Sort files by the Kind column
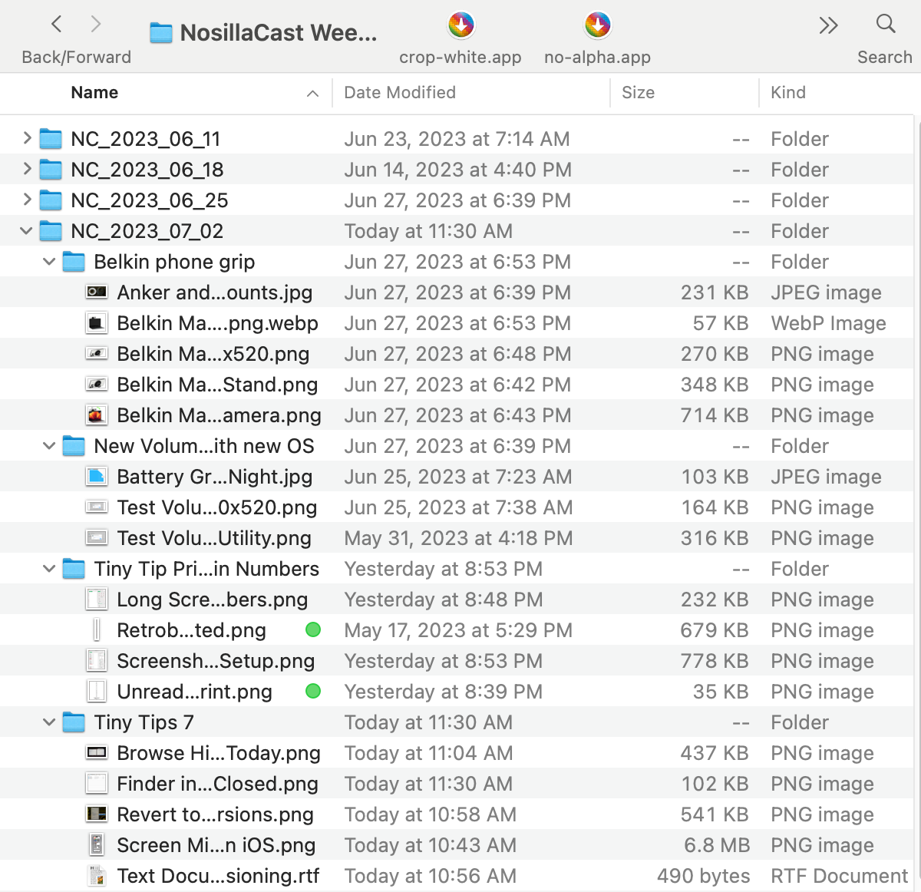This screenshot has width=921, height=892. pyautogui.click(x=788, y=93)
